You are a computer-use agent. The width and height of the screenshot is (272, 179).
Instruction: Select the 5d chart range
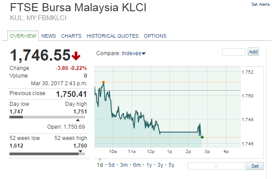pos(111,165)
